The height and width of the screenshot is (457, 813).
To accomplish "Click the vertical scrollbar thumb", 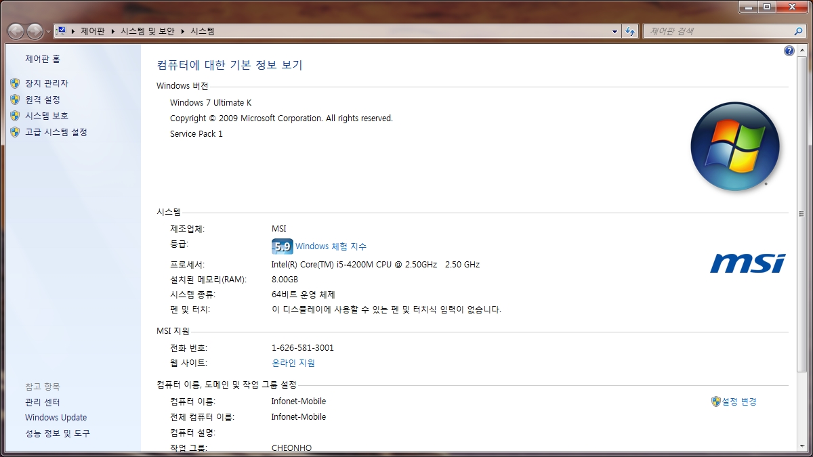I will [x=802, y=215].
